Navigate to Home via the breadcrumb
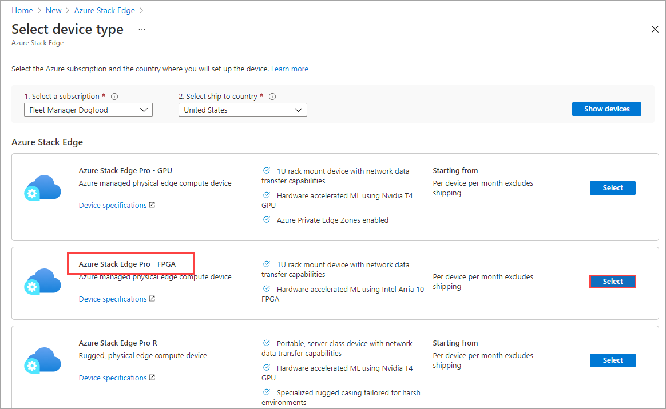 click(22, 10)
